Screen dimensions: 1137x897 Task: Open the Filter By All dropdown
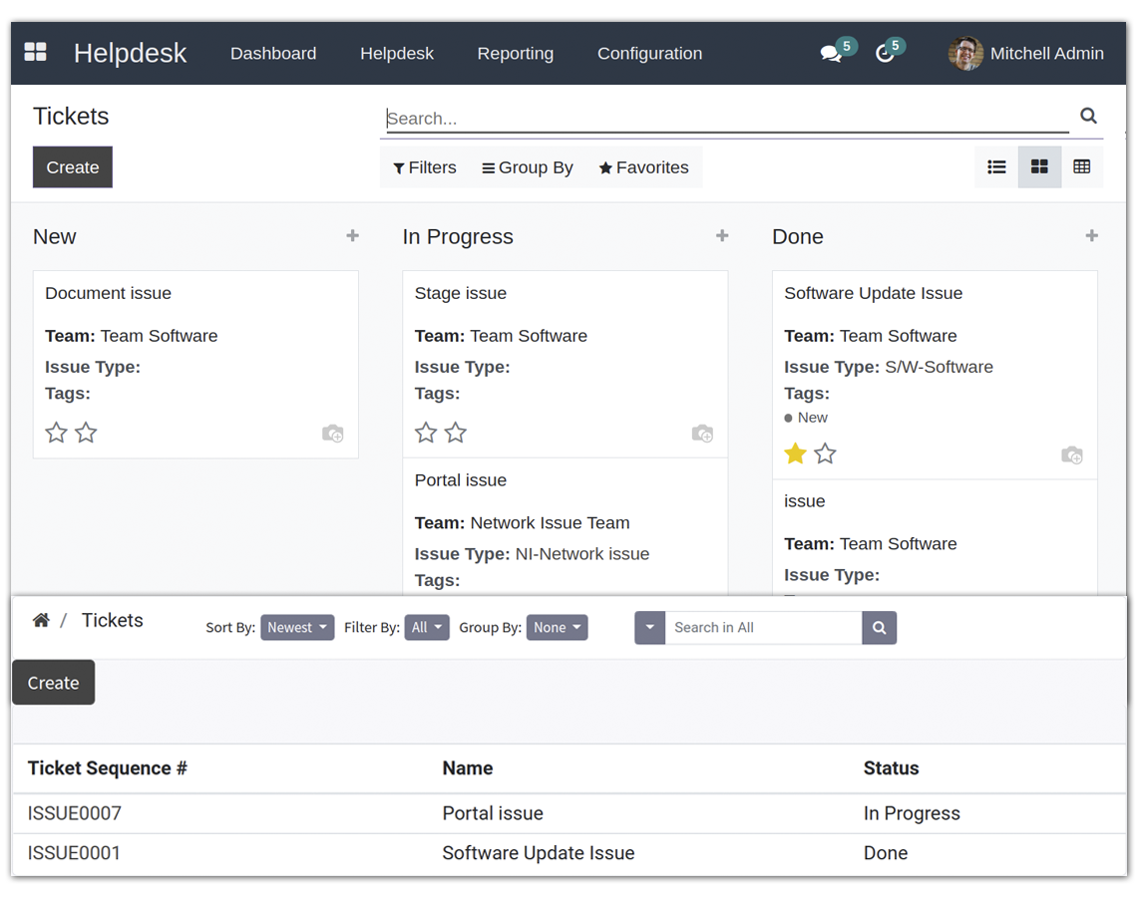pyautogui.click(x=427, y=628)
